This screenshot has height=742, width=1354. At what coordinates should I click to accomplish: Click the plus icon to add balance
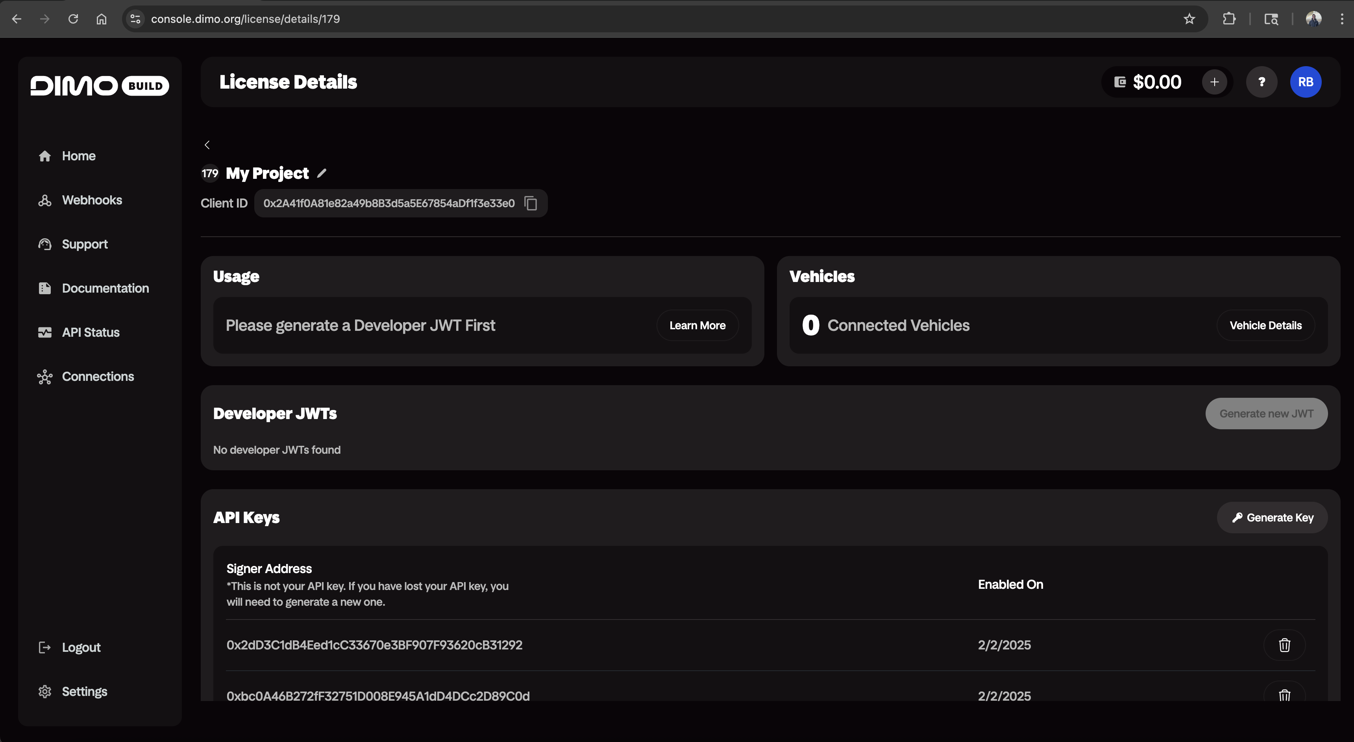[x=1214, y=82]
